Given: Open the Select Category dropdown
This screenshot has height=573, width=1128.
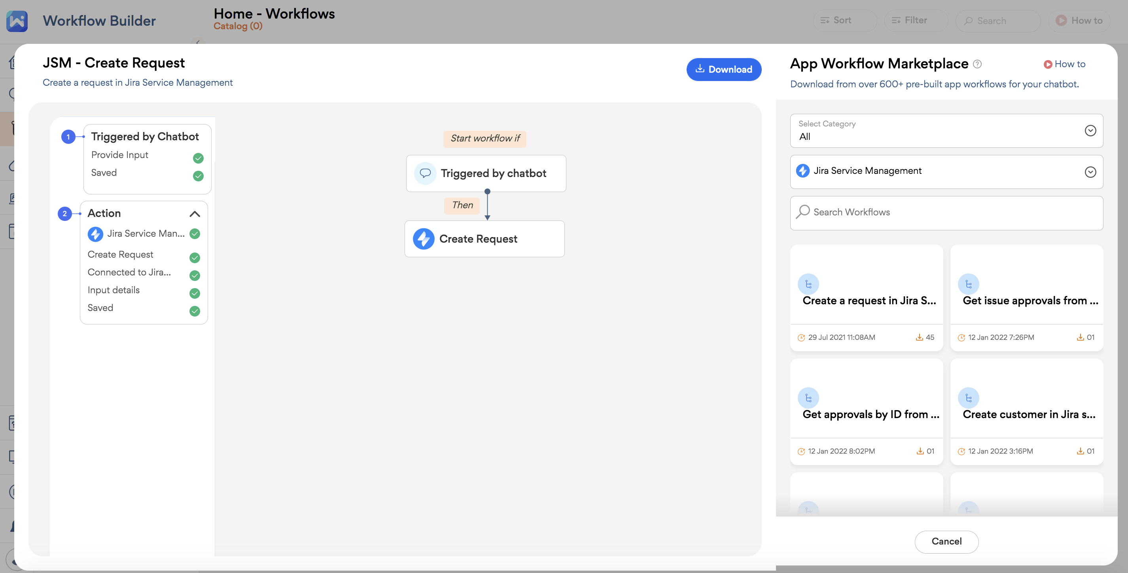Looking at the screenshot, I should pos(946,131).
